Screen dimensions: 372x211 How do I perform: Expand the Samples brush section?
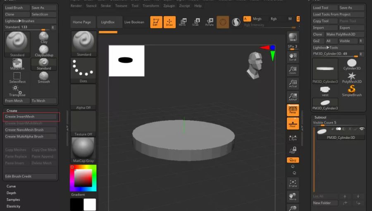click(x=13, y=199)
